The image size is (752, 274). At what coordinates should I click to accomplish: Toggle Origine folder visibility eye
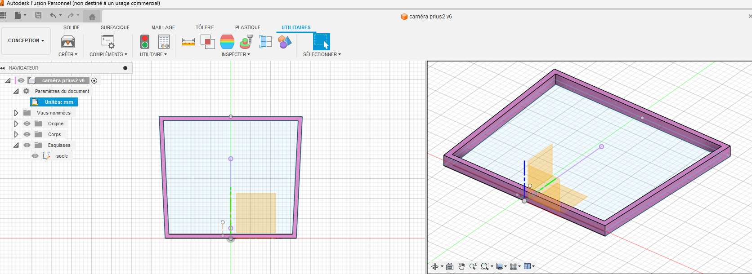tap(27, 124)
